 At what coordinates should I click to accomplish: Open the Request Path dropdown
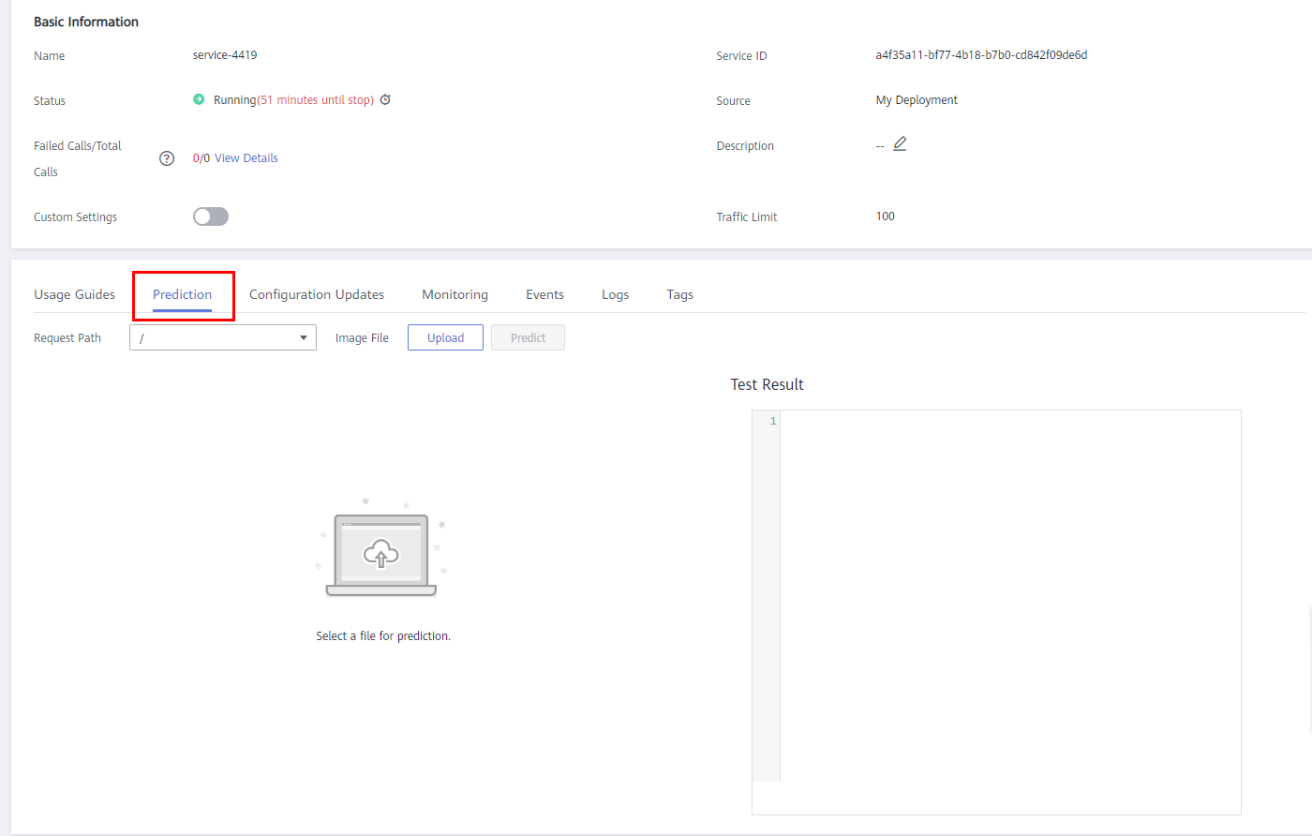point(223,337)
